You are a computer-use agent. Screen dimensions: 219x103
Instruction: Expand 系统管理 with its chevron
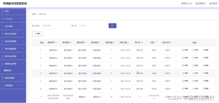coord(23,85)
